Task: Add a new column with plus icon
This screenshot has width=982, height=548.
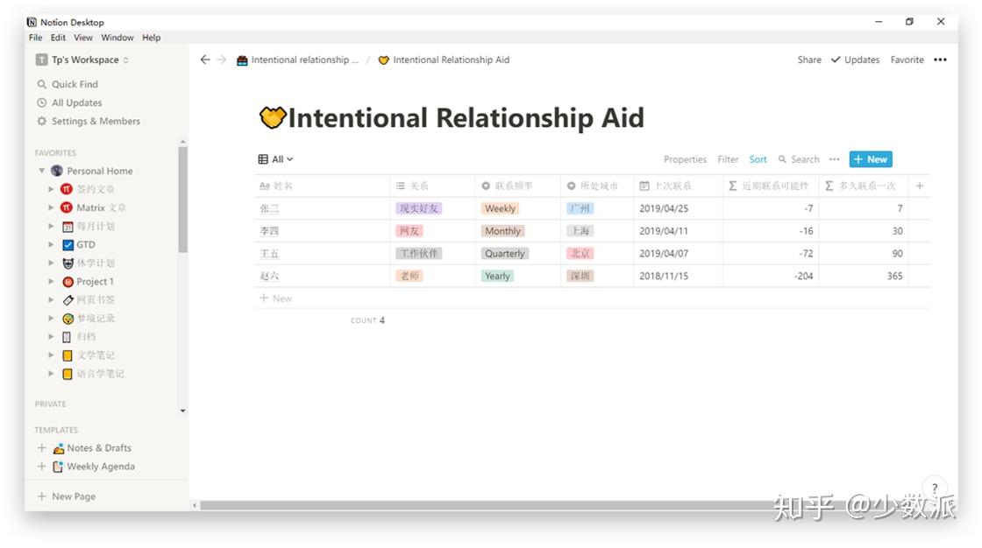Action: (x=920, y=186)
